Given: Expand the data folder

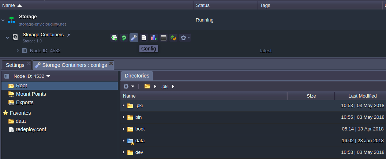Looking at the screenshot, I should tap(124, 141).
